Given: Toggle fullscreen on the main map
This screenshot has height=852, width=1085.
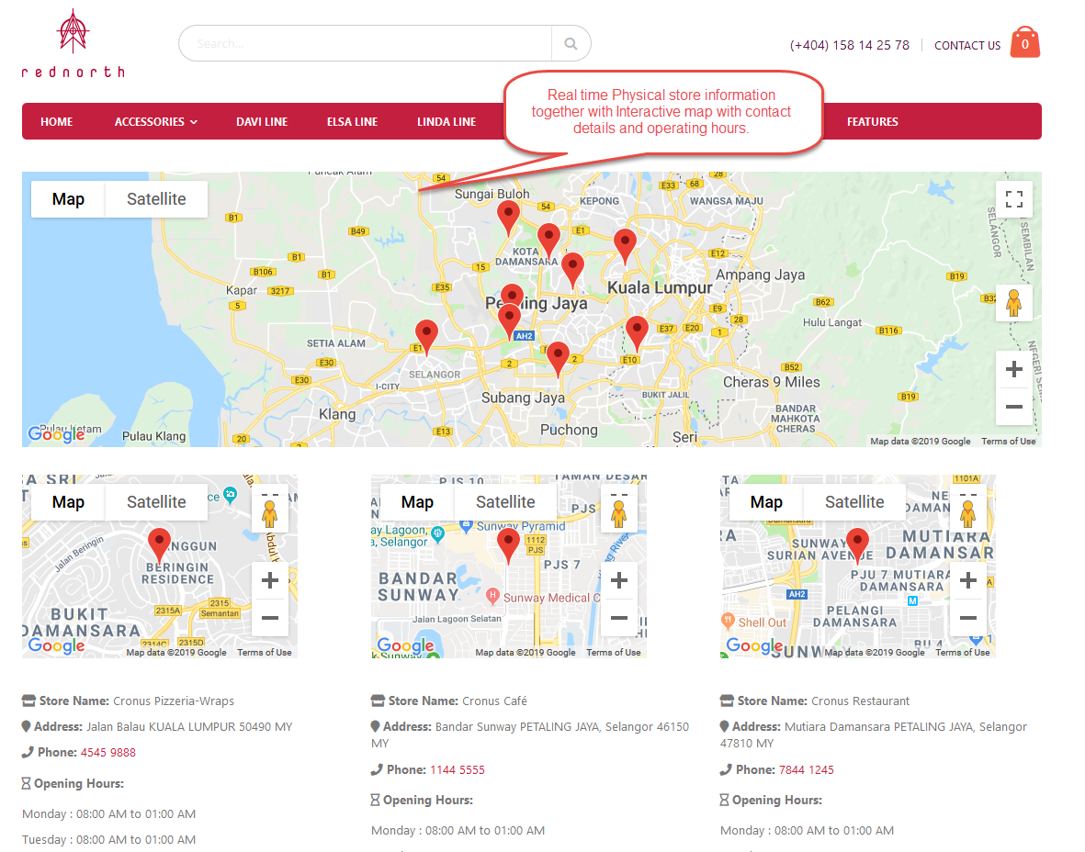Looking at the screenshot, I should 1013,199.
